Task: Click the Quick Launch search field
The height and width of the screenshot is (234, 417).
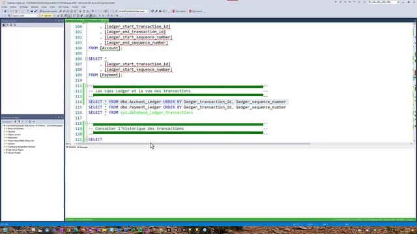Action: [x=384, y=2]
